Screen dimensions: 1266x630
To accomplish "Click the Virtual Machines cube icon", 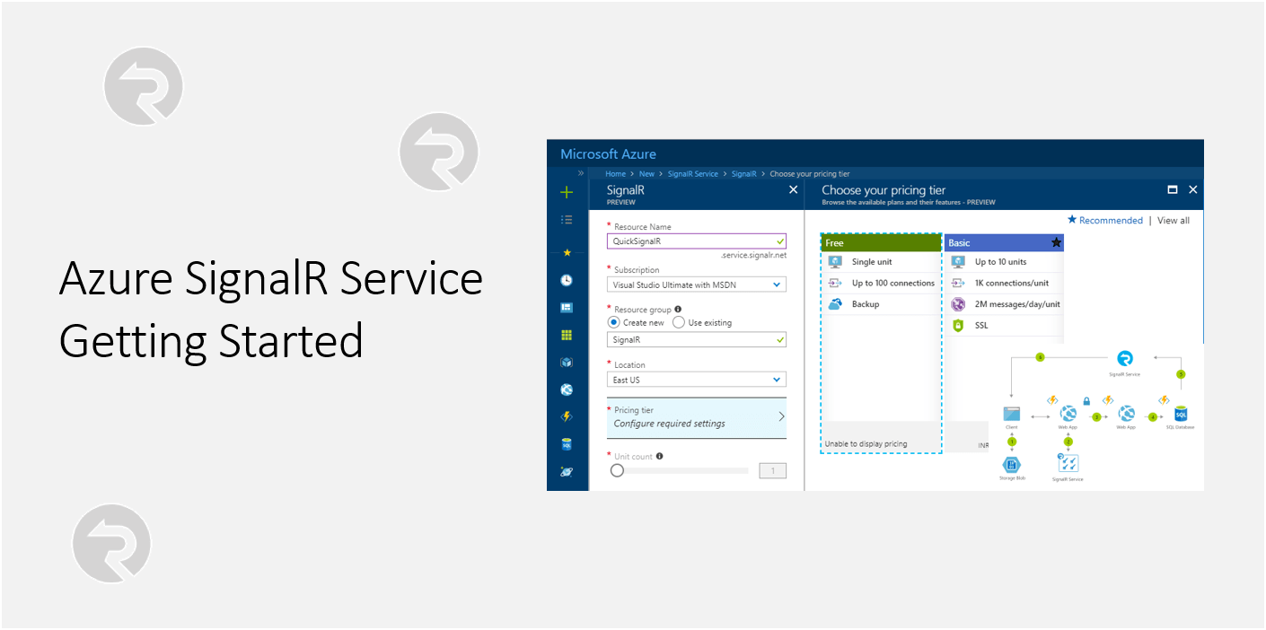I will click(567, 362).
